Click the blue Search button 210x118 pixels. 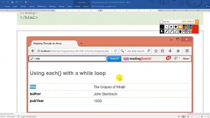tap(114, 59)
